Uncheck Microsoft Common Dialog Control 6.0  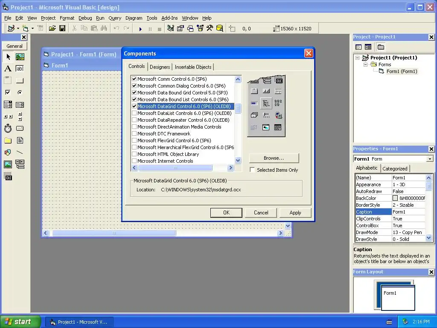click(134, 85)
